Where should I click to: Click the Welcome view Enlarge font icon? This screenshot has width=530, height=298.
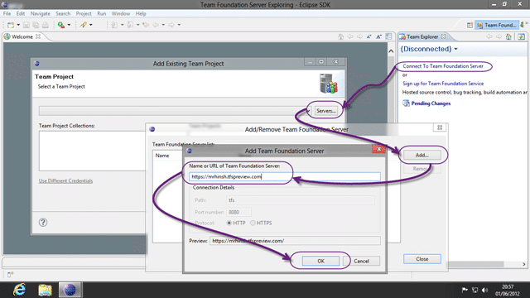coord(379,36)
